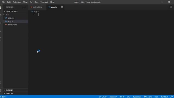Click TypeScript version 3.9.6
Image resolution: width=174 pixels, height=98 pixels.
point(156,97)
